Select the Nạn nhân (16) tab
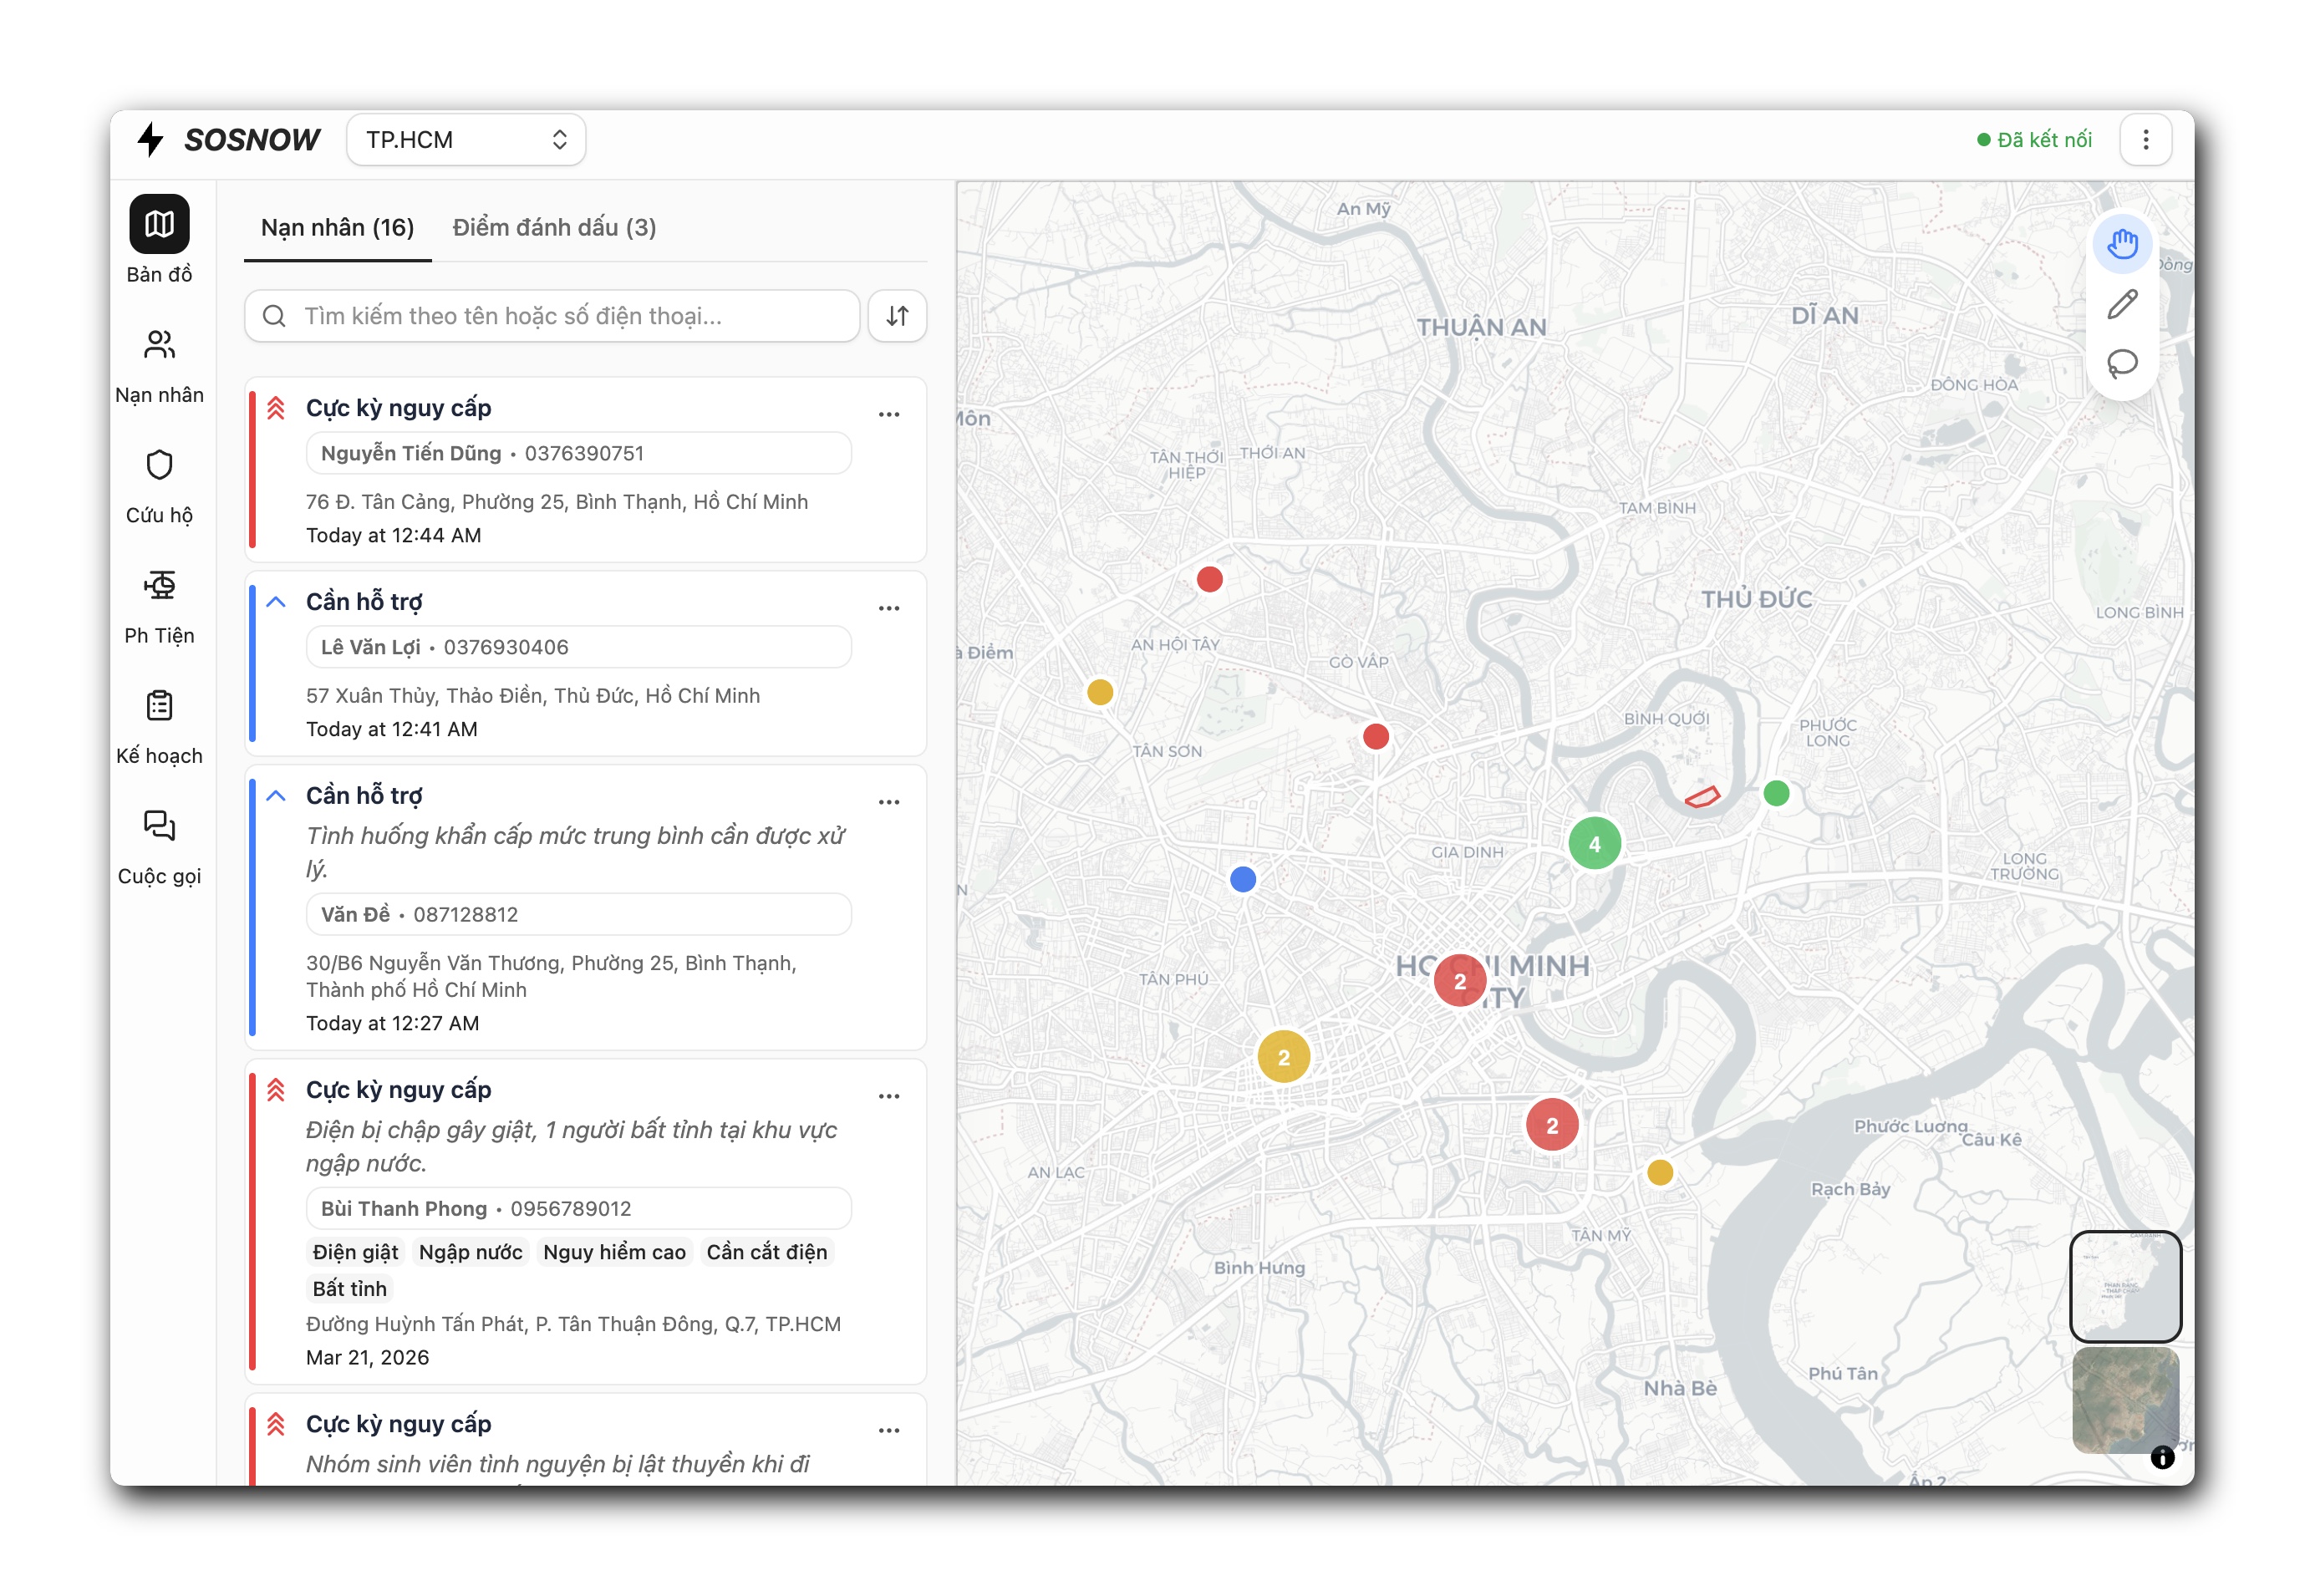 point(337,228)
